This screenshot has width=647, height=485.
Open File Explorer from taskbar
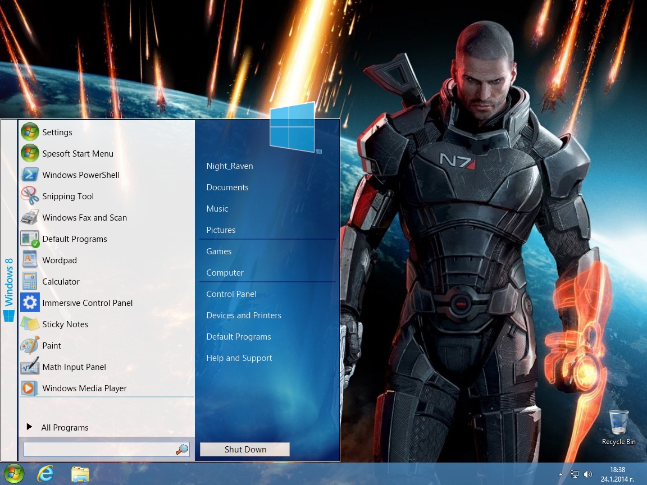pos(80,474)
